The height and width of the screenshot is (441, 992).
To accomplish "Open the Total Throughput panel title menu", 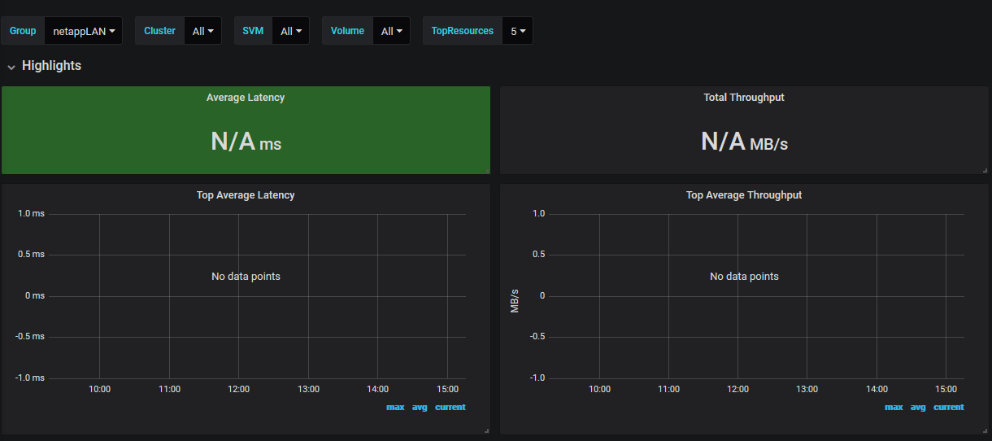I will 743,98.
